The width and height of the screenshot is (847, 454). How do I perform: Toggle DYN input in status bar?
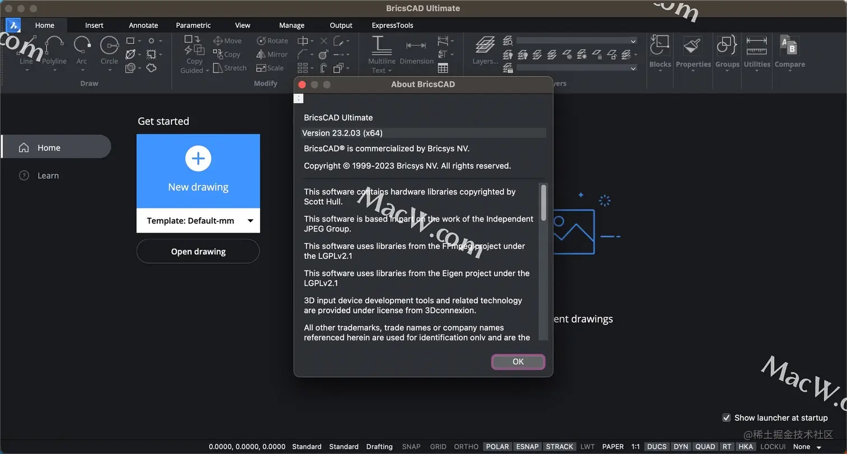click(681, 447)
